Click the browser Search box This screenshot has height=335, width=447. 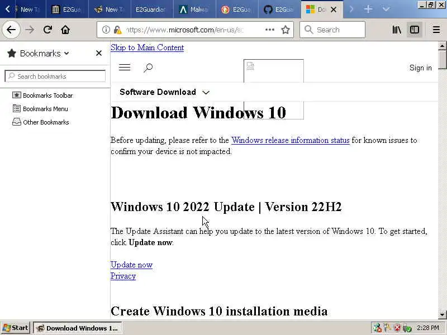click(332, 30)
